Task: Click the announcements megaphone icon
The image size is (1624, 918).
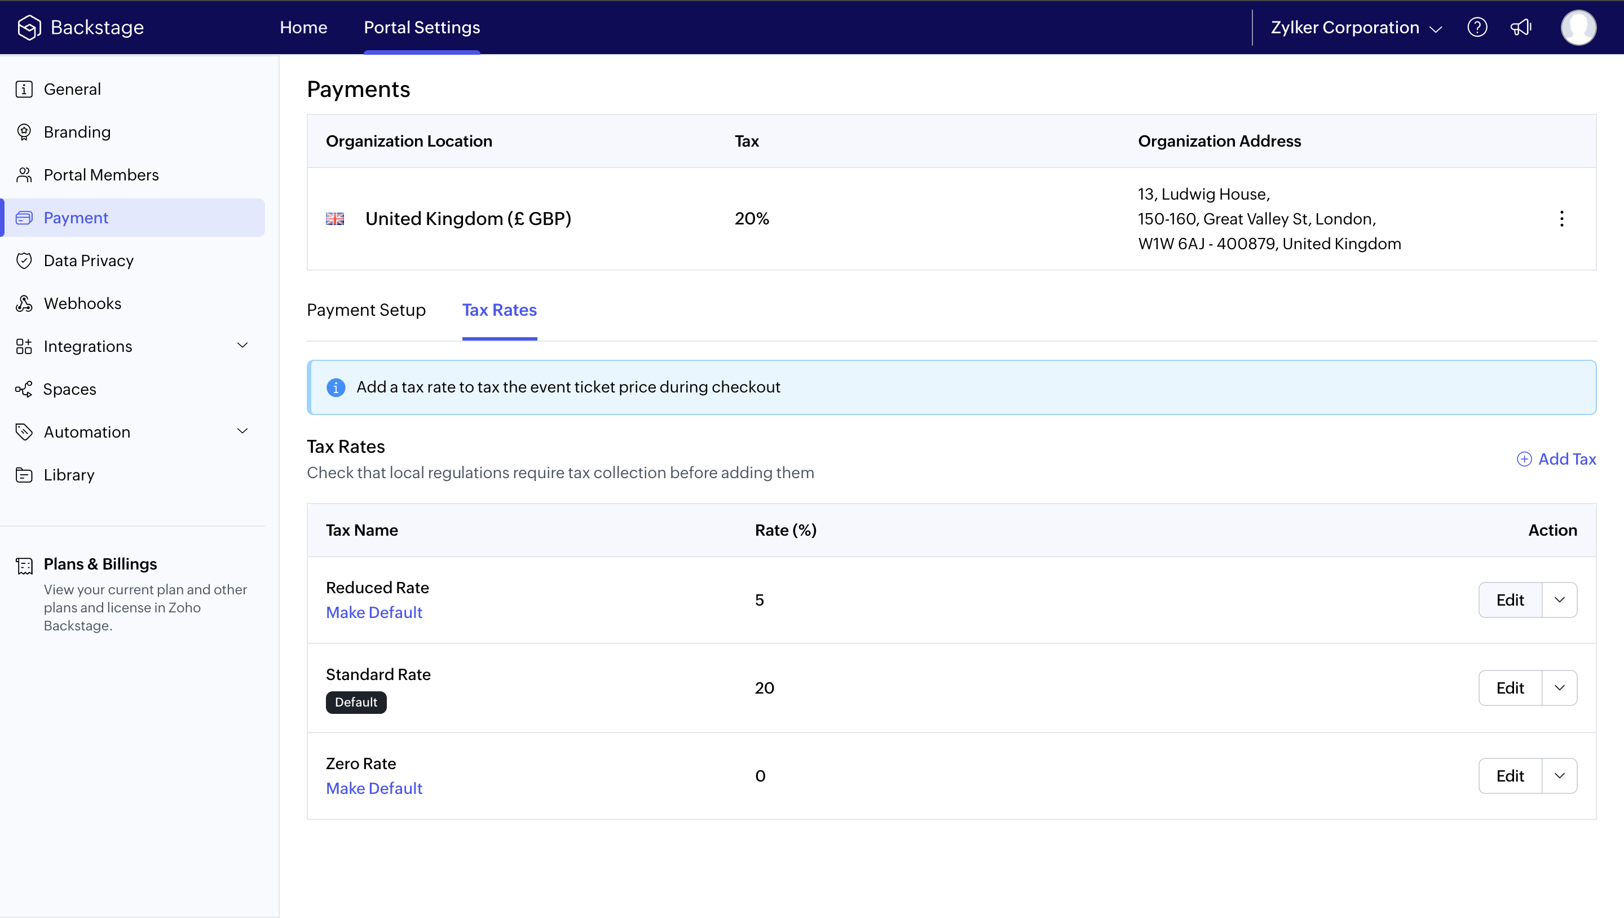Action: coord(1521,27)
